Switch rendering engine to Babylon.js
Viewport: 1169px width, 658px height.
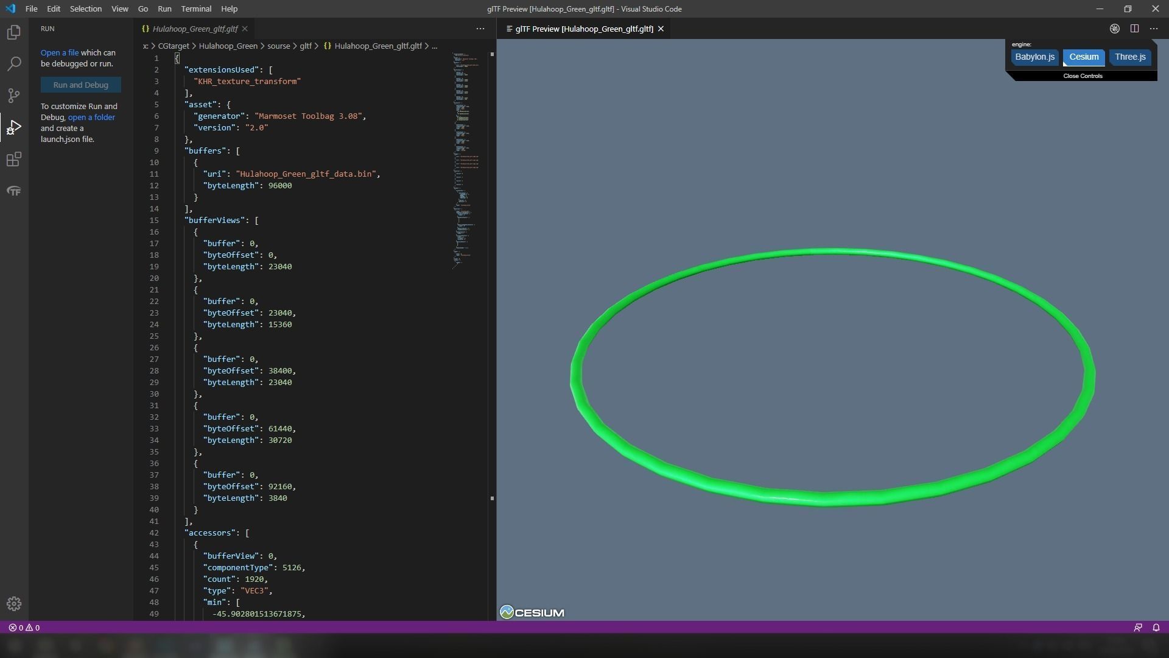click(1034, 57)
